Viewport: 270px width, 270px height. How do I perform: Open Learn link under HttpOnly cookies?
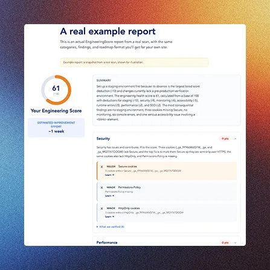pos(109,217)
